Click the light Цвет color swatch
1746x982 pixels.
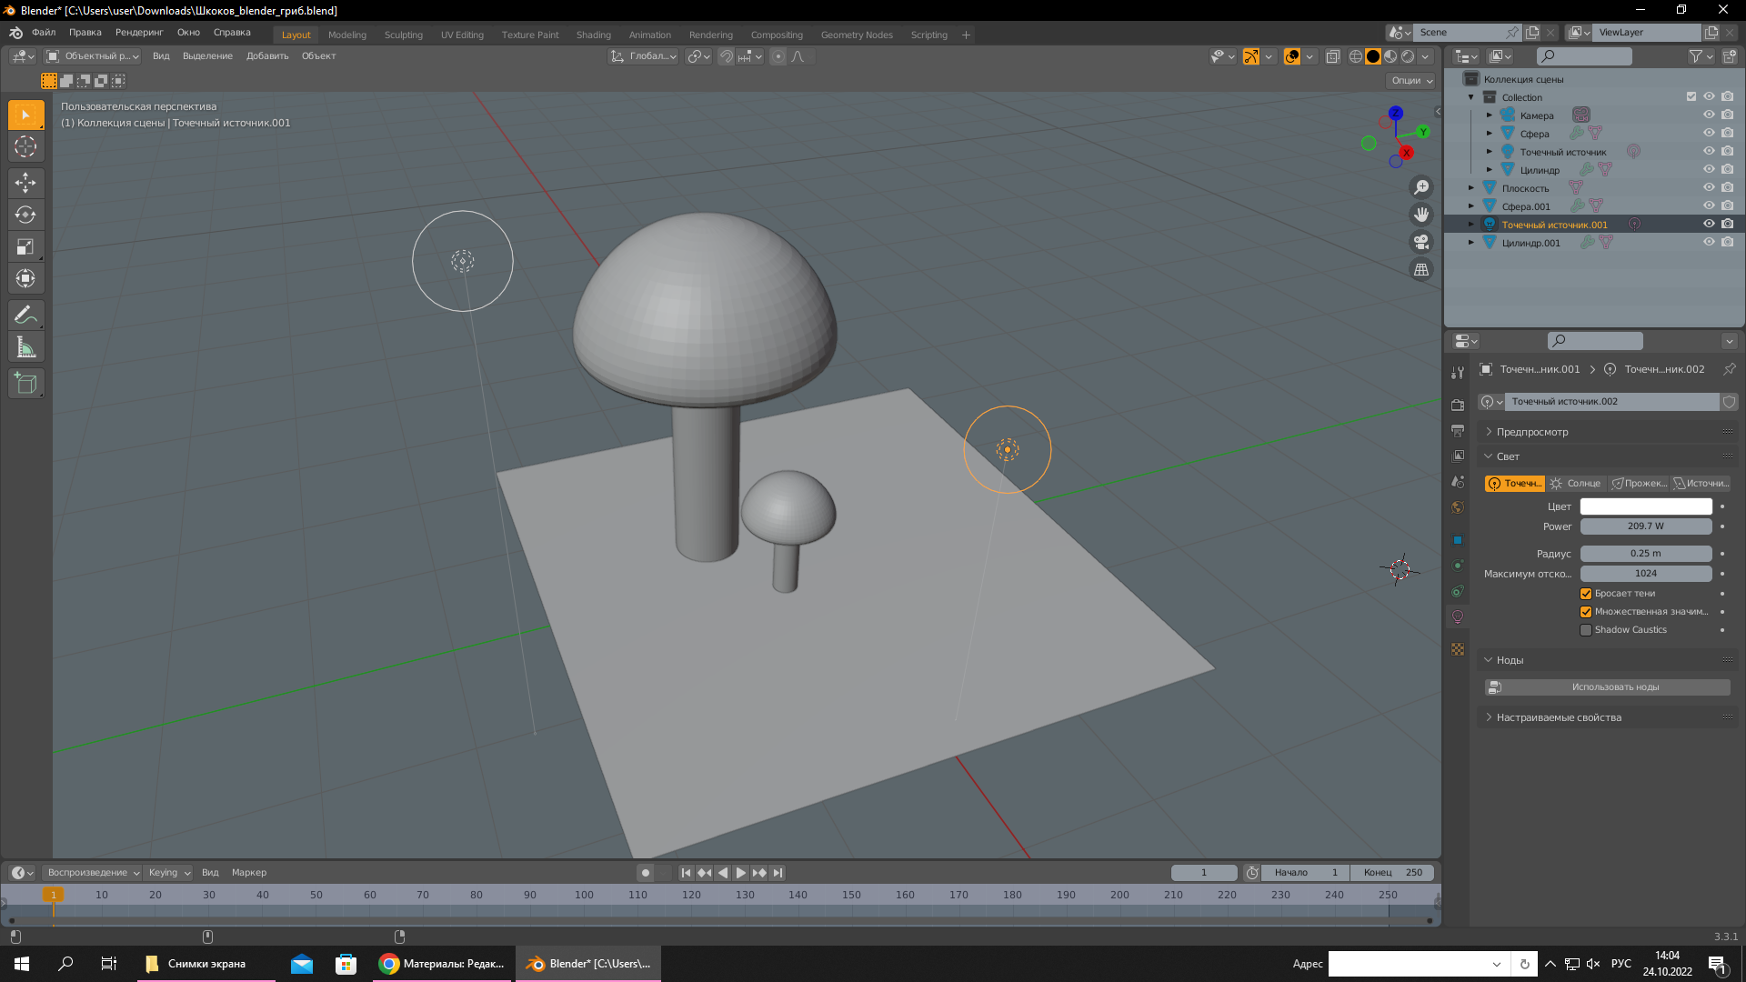[1646, 506]
